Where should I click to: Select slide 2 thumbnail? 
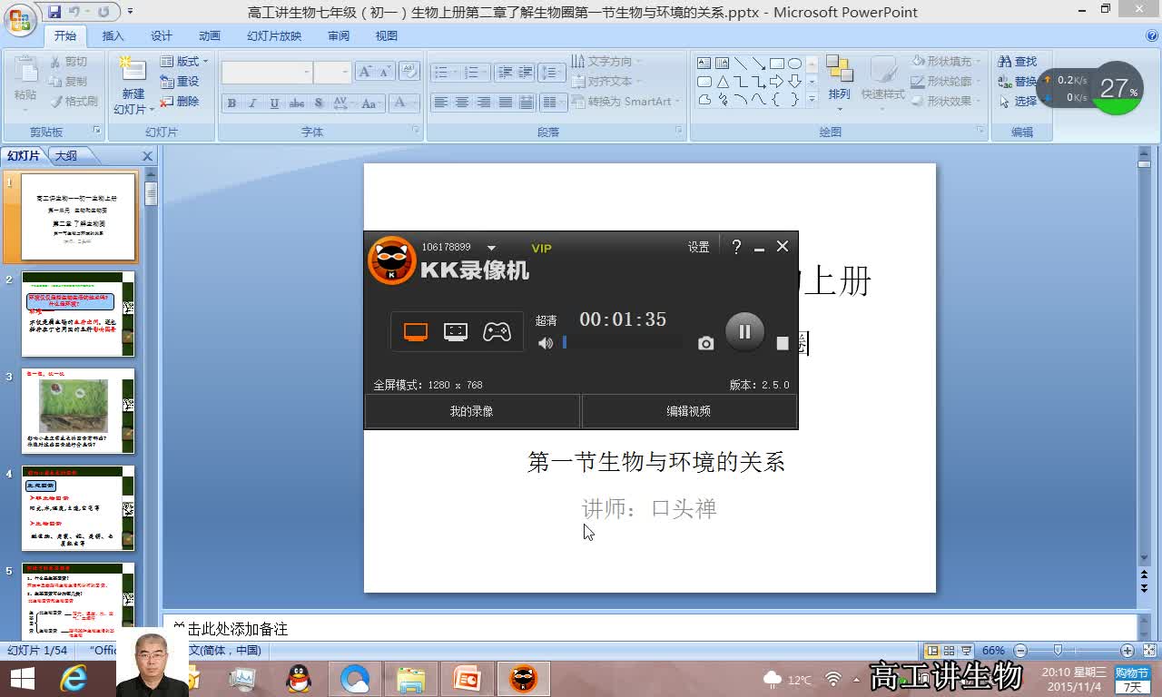pos(78,314)
